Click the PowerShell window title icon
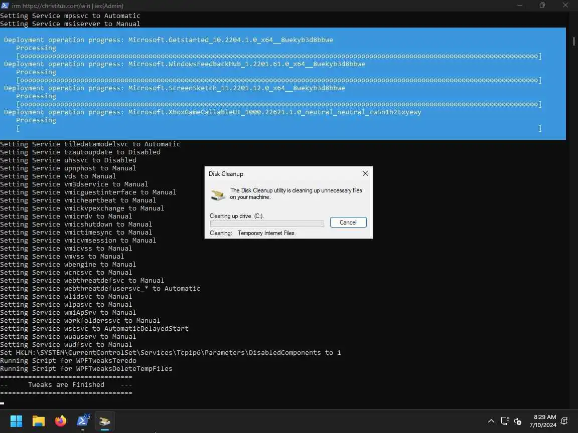Viewport: 578px width, 433px height. 5,6
